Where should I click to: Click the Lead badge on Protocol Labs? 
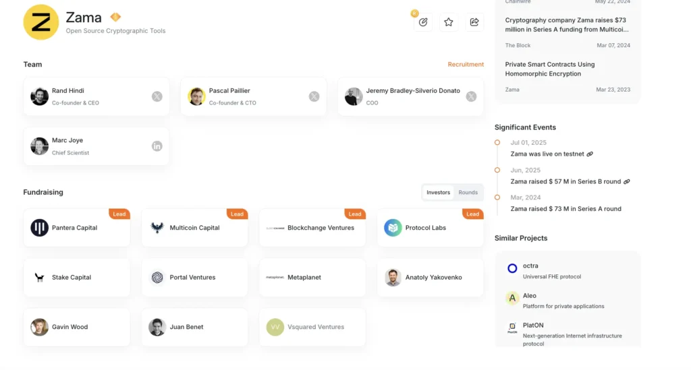[473, 214]
